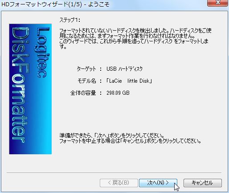The height and width of the screenshot is (193, 229).
Task: Click the このウィザードでは explanation line
Action: click(x=134, y=44)
